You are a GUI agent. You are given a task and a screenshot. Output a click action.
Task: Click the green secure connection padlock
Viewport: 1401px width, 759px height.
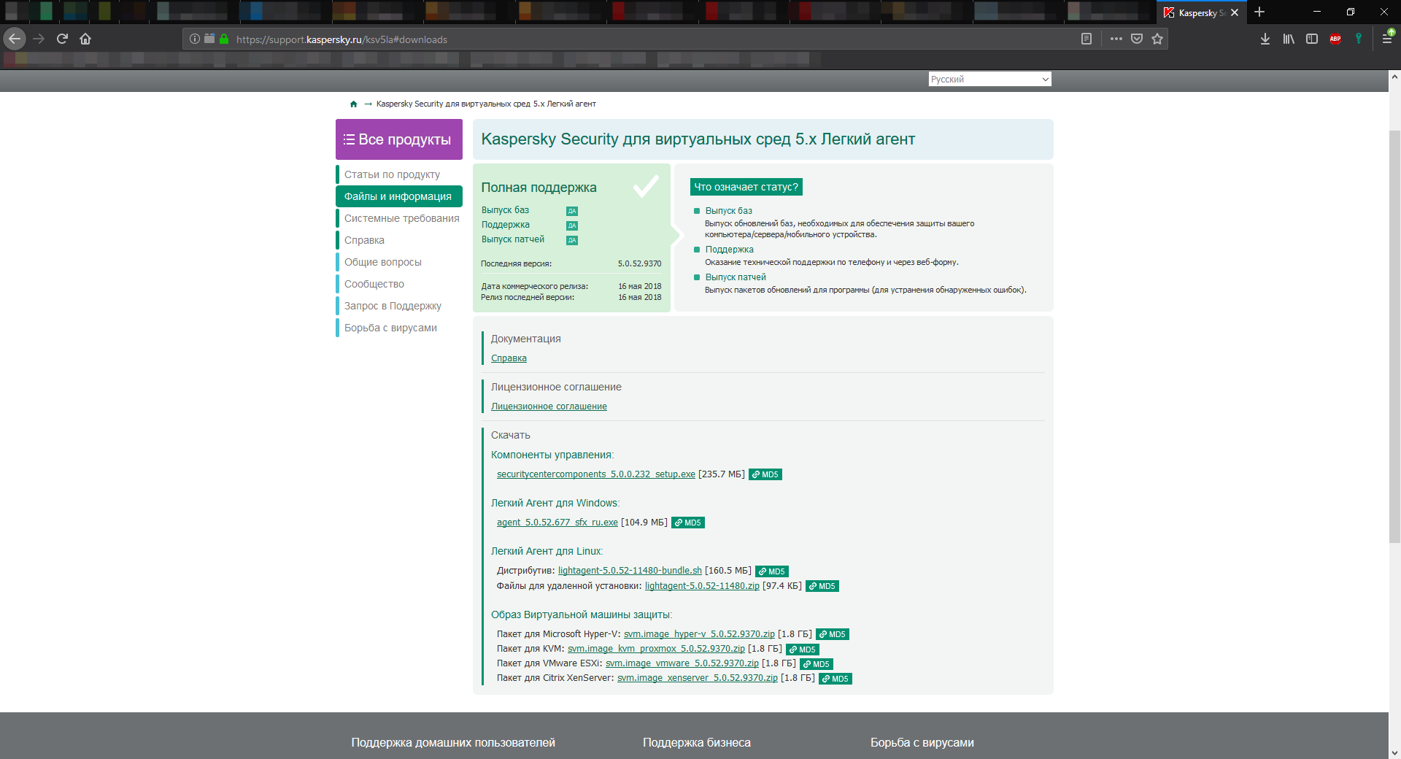(x=224, y=39)
